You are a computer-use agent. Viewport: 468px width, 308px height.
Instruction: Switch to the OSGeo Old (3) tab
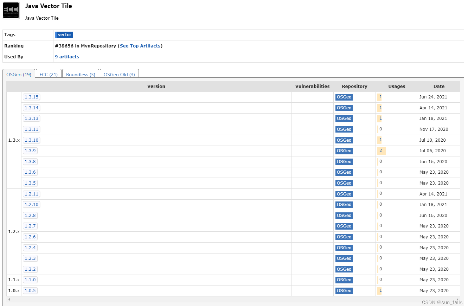(119, 74)
